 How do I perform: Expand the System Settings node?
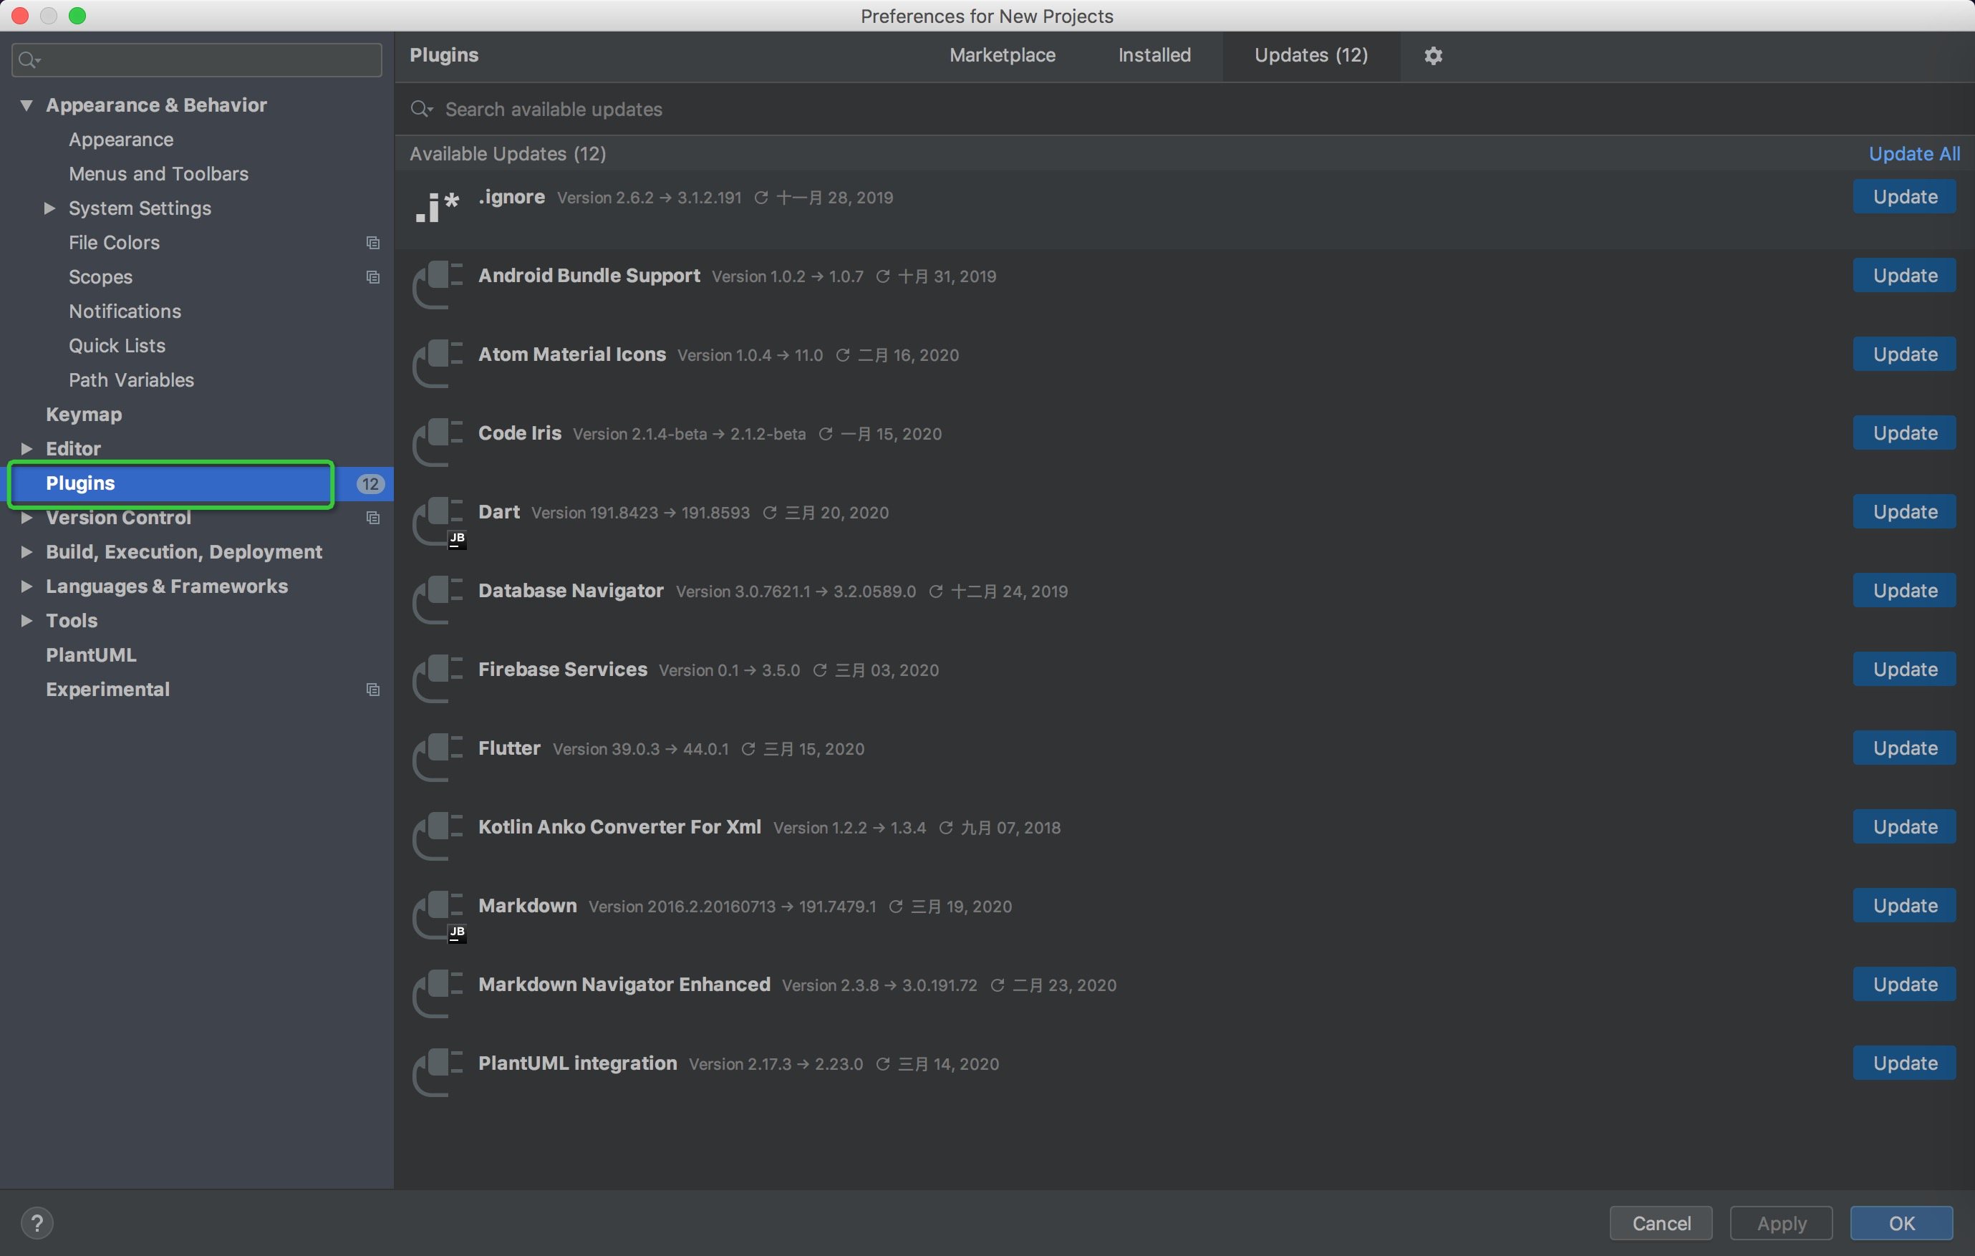click(x=49, y=208)
